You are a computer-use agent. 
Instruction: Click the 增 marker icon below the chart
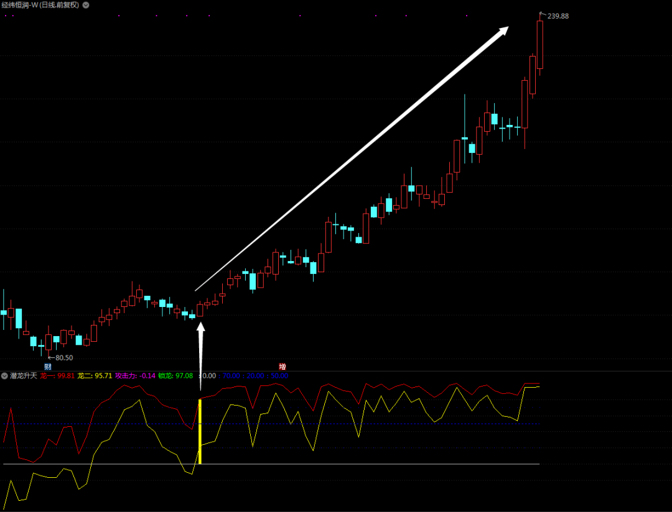282,367
